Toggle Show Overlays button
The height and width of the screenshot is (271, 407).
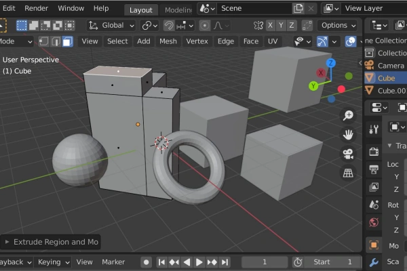click(351, 41)
